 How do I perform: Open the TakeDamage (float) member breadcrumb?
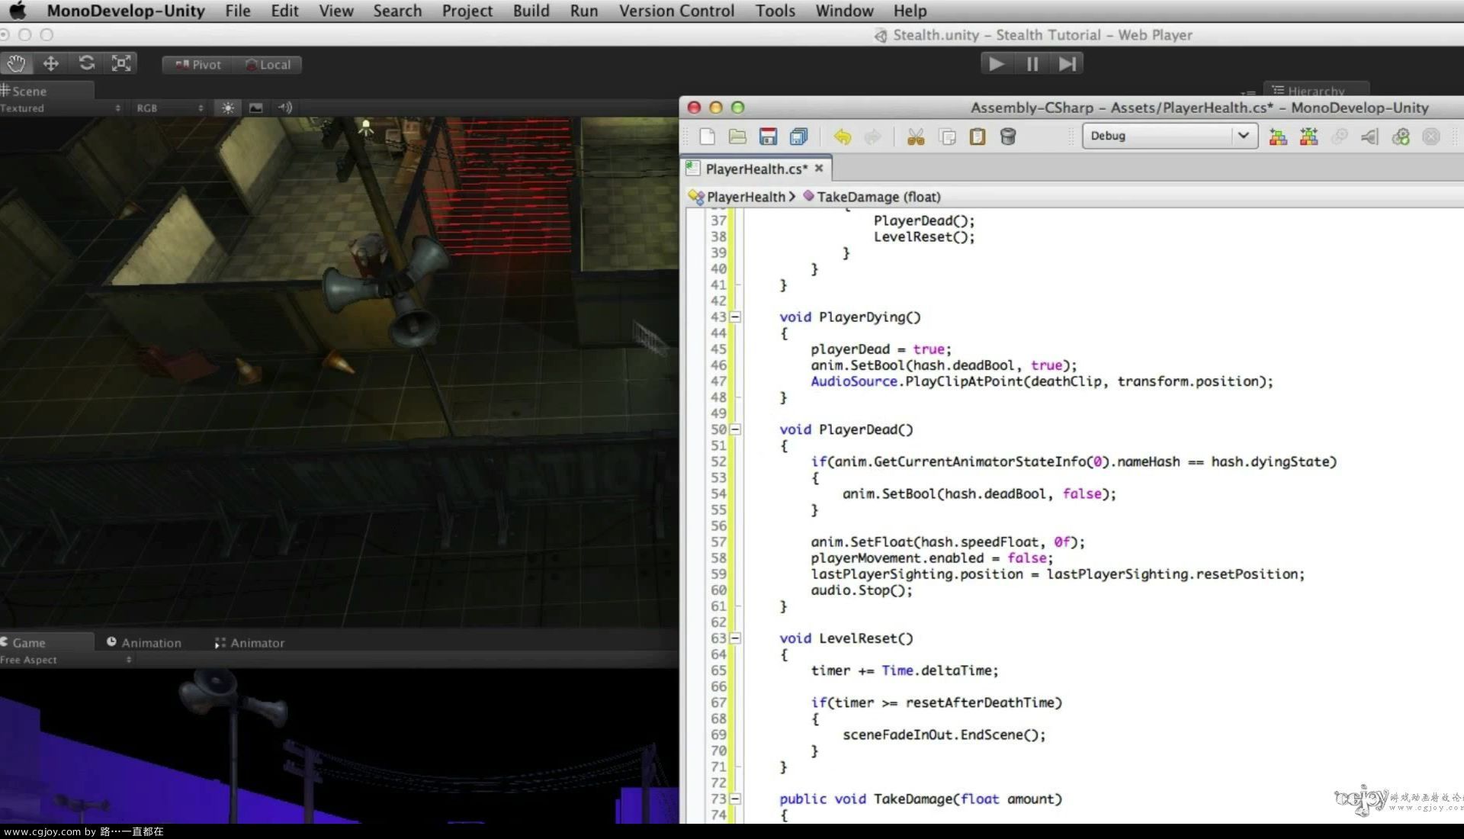[872, 197]
